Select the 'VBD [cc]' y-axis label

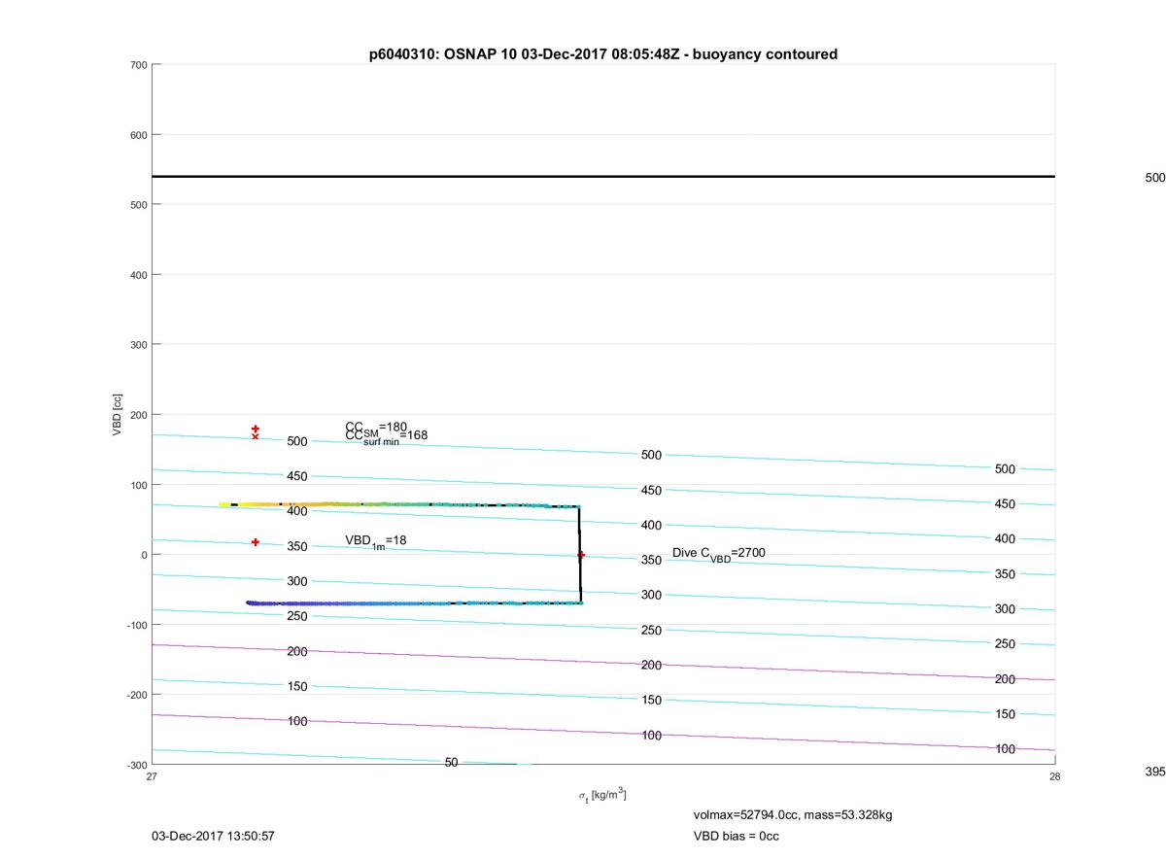click(118, 415)
